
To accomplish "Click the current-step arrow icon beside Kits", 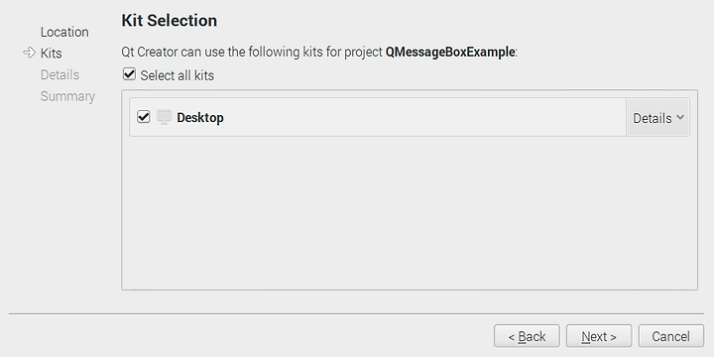I will pyautogui.click(x=29, y=53).
